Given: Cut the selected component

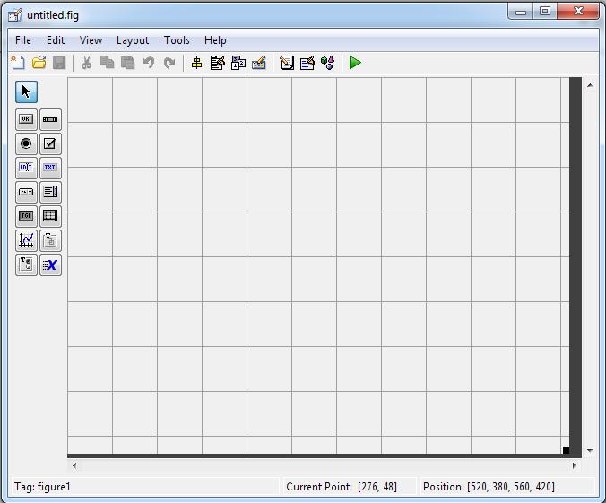Looking at the screenshot, I should click(87, 63).
